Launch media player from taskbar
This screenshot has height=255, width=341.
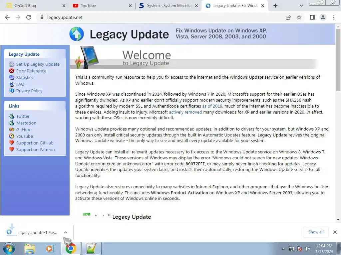(50, 249)
